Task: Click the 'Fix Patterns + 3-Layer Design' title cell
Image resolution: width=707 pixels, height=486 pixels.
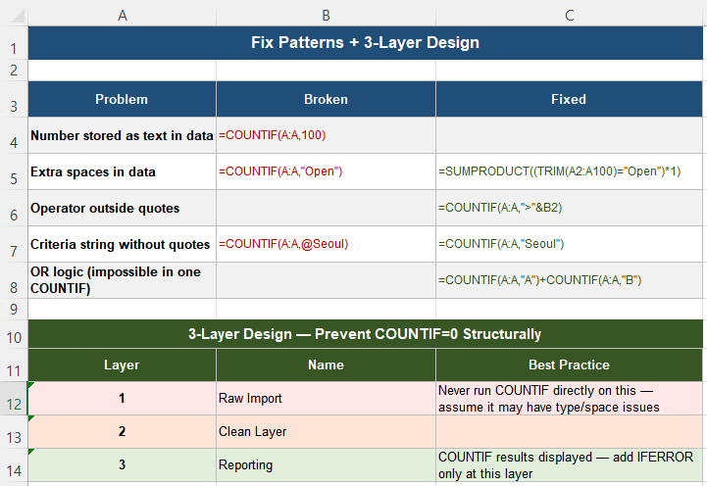Action: tap(365, 43)
